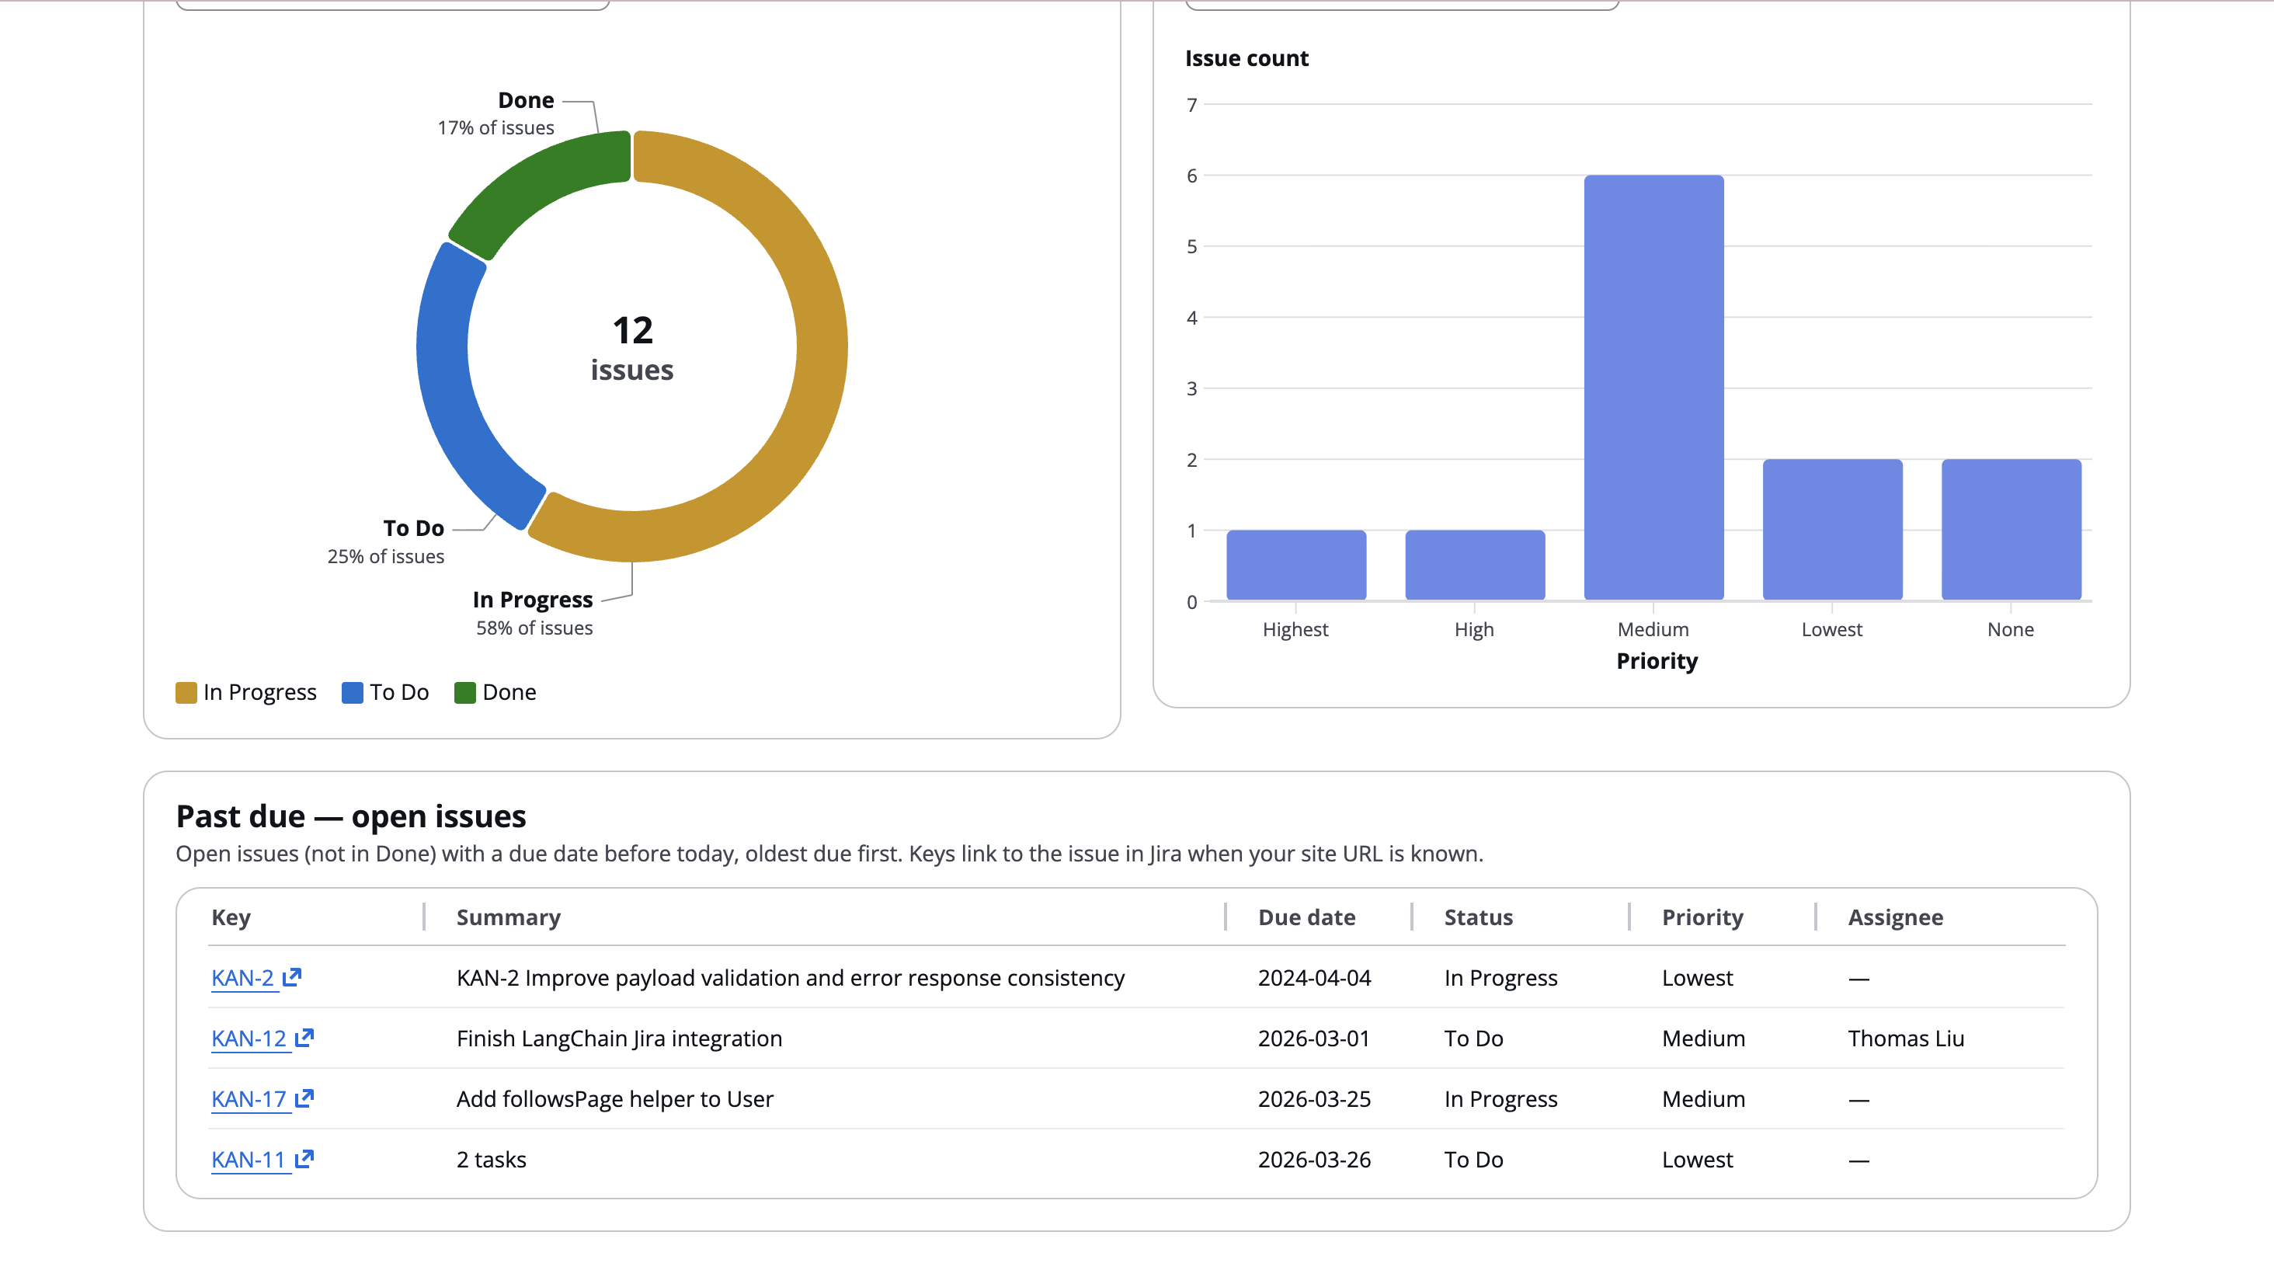Screen dimensions: 2274x1277
Task: Open the KAN-12 issue key link
Action: pos(249,1039)
